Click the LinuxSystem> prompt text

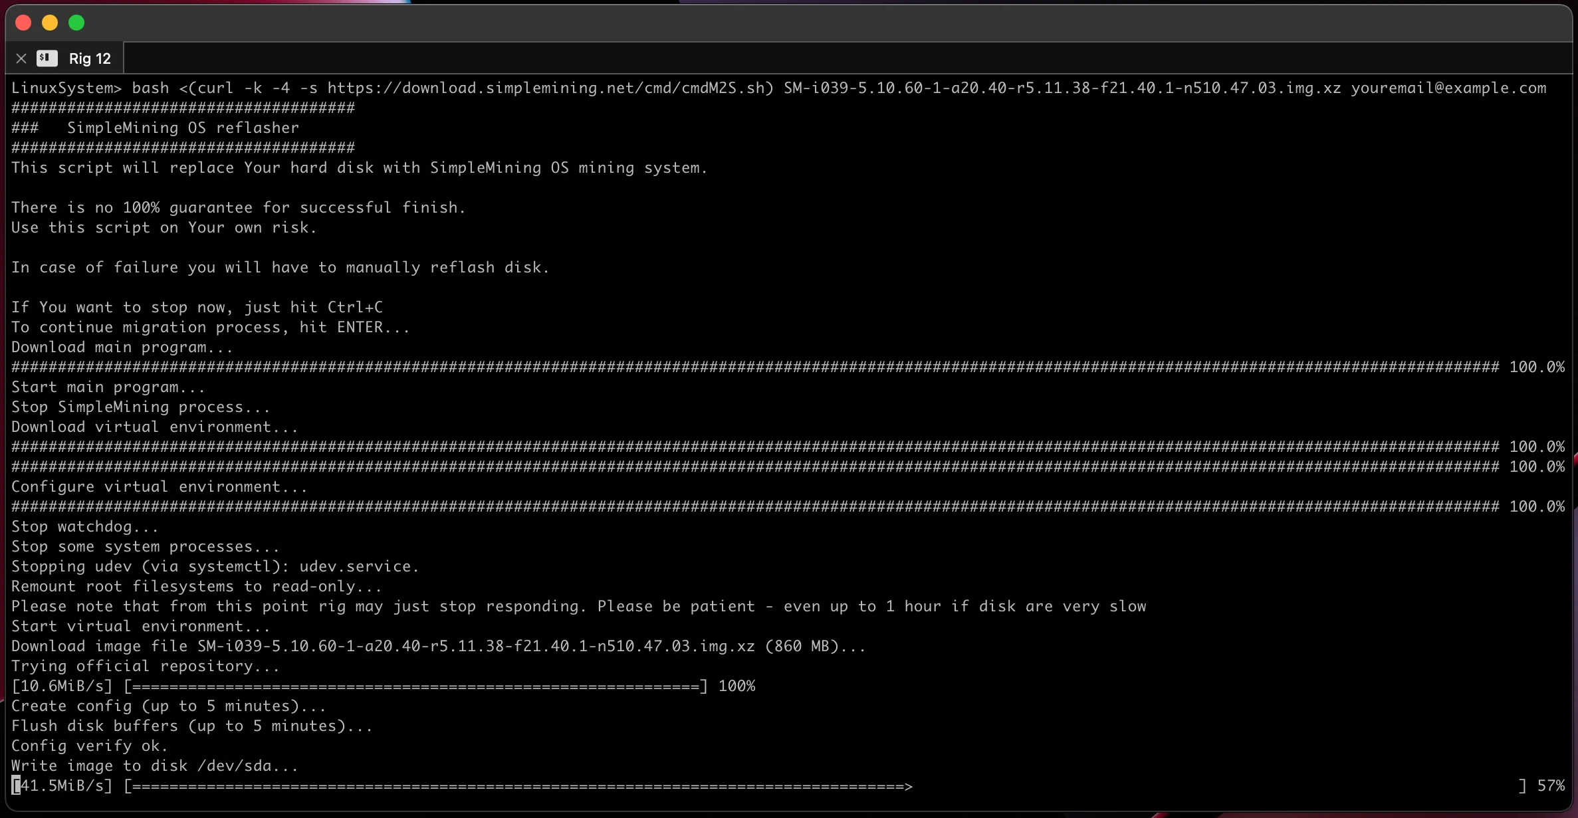pos(66,88)
